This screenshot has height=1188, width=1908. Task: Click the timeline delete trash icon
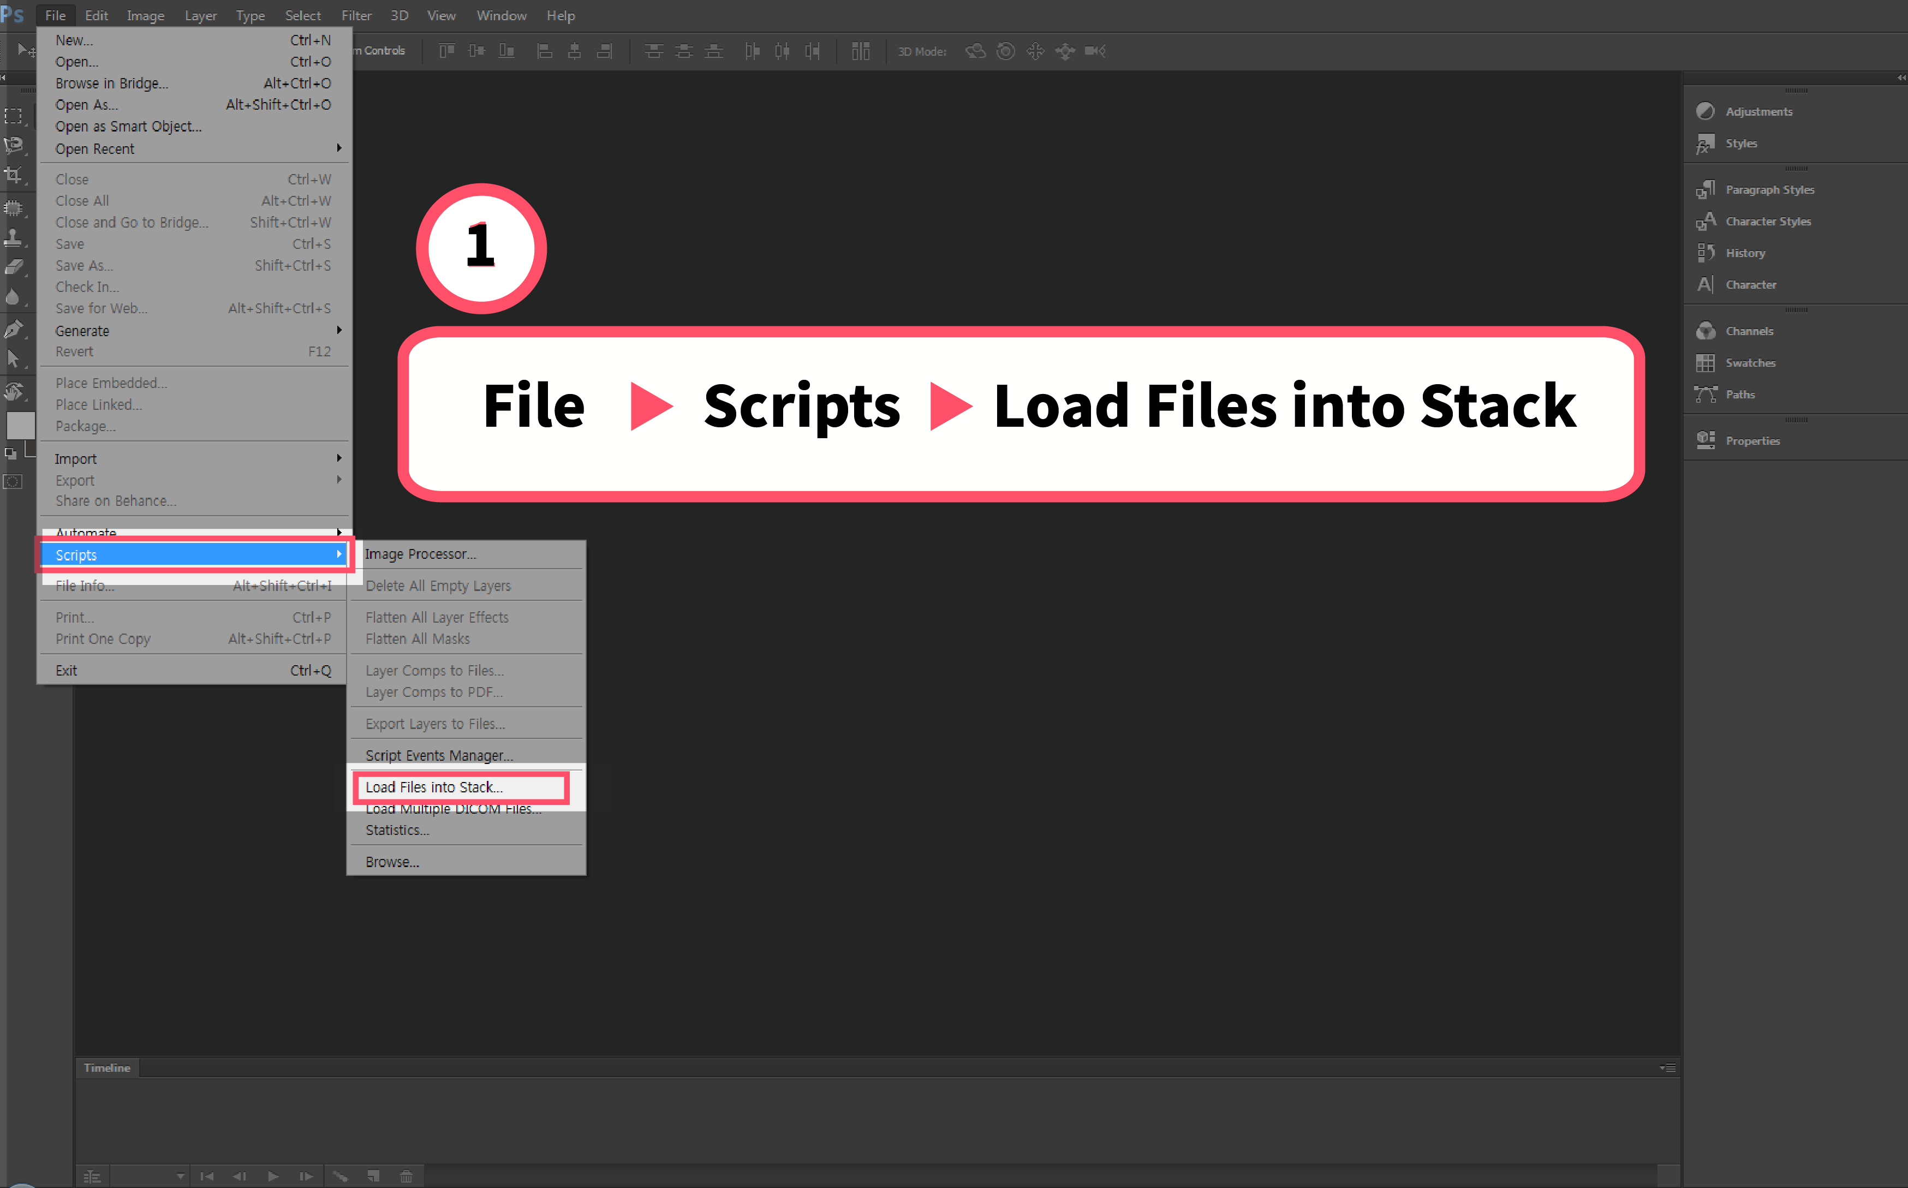point(406,1176)
